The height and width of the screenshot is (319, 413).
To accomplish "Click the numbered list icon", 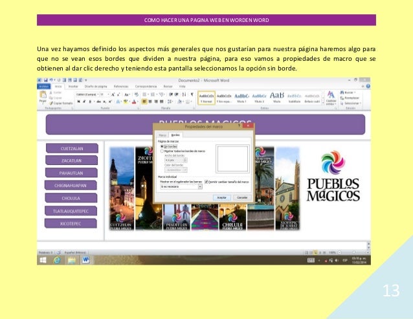I will pos(153,94).
